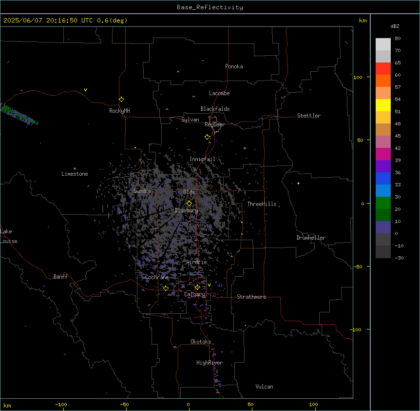The width and height of the screenshot is (420, 411).
Task: Select the RedDeer label
Action: tap(214, 124)
